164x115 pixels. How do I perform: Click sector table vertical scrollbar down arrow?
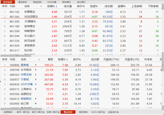163,53
